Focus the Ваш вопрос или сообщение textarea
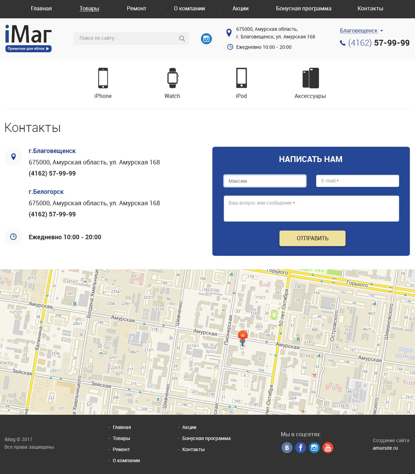 tap(311, 209)
